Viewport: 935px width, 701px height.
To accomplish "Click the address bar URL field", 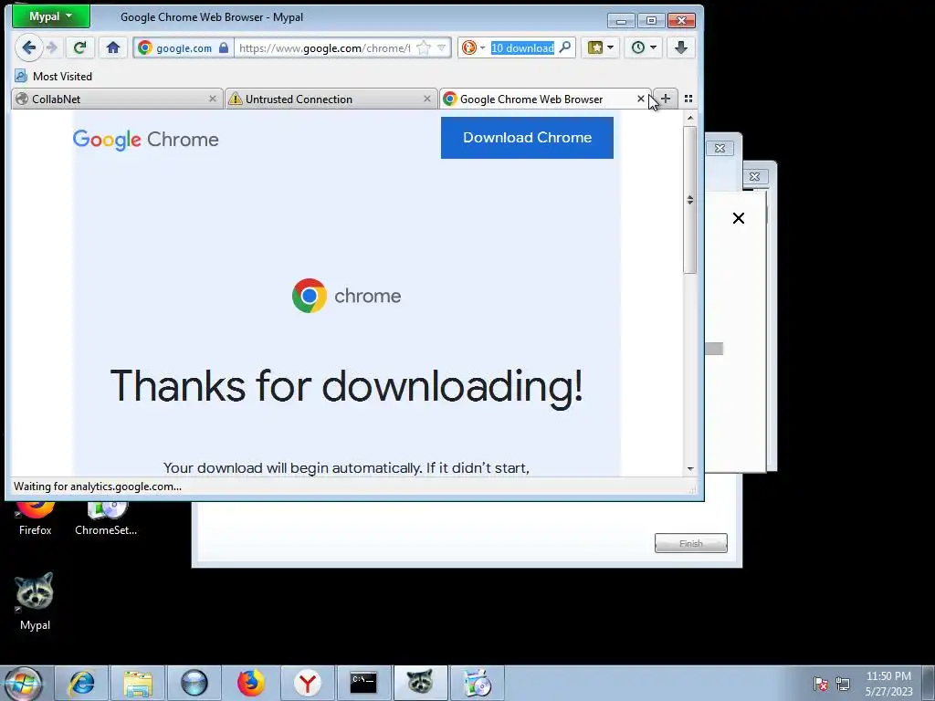I will pyautogui.click(x=325, y=48).
